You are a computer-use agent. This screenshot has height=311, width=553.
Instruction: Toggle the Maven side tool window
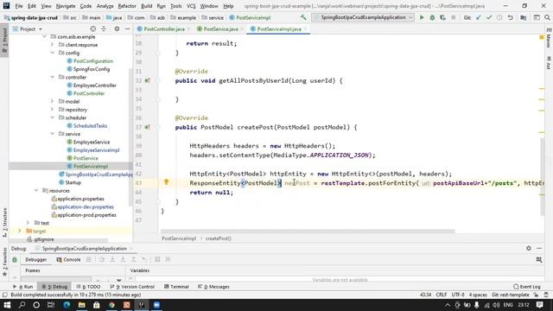pyautogui.click(x=549, y=38)
